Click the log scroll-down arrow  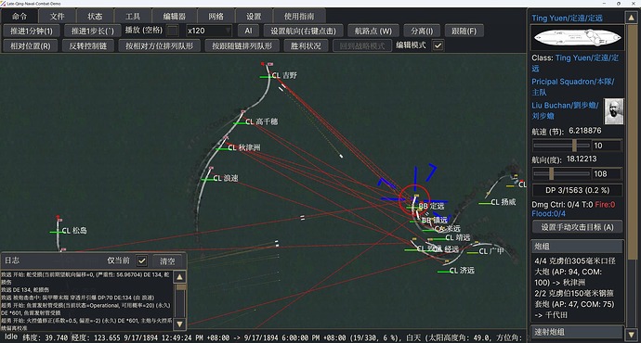coord(179,324)
